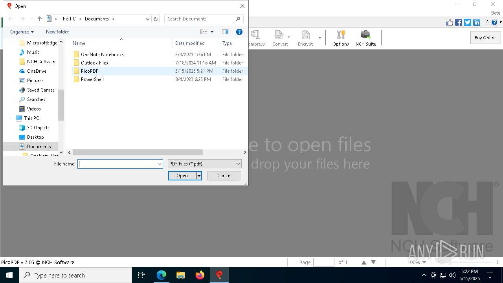This screenshot has width=503, height=283.
Task: Open NCH Suite toolbox icon
Action: point(365,38)
